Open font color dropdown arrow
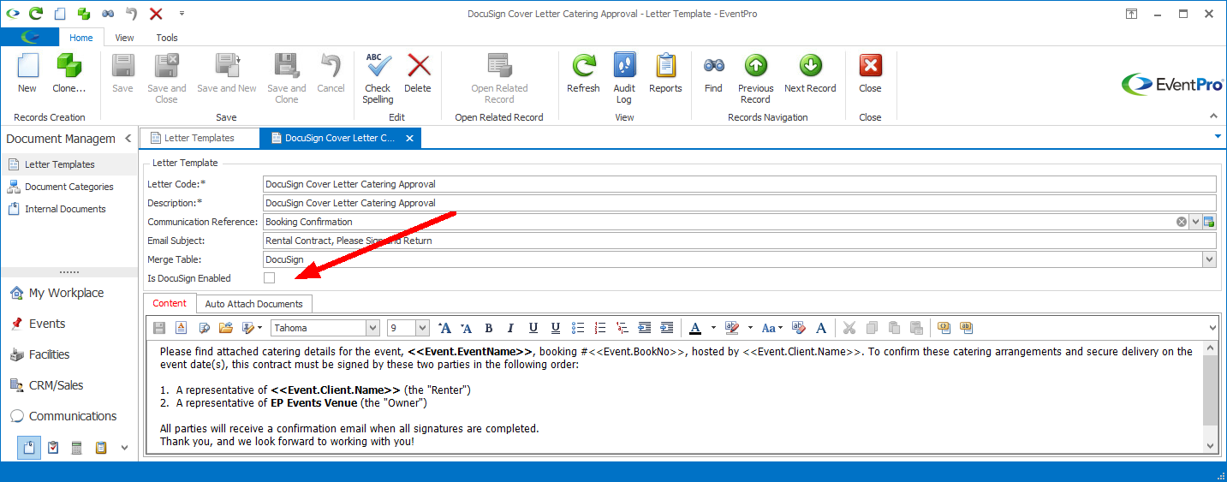Screen dimensions: 1227x482 [x=712, y=328]
